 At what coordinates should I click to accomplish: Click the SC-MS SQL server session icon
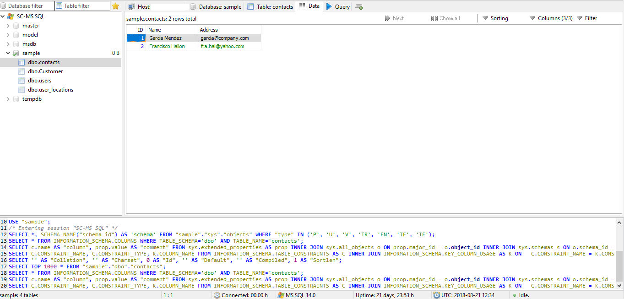(x=11, y=16)
